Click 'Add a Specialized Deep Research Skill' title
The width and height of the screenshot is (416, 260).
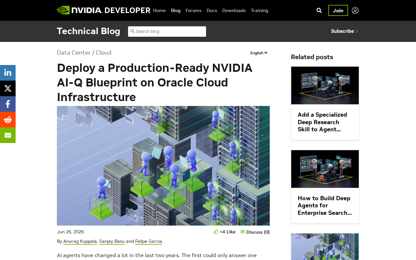322,122
